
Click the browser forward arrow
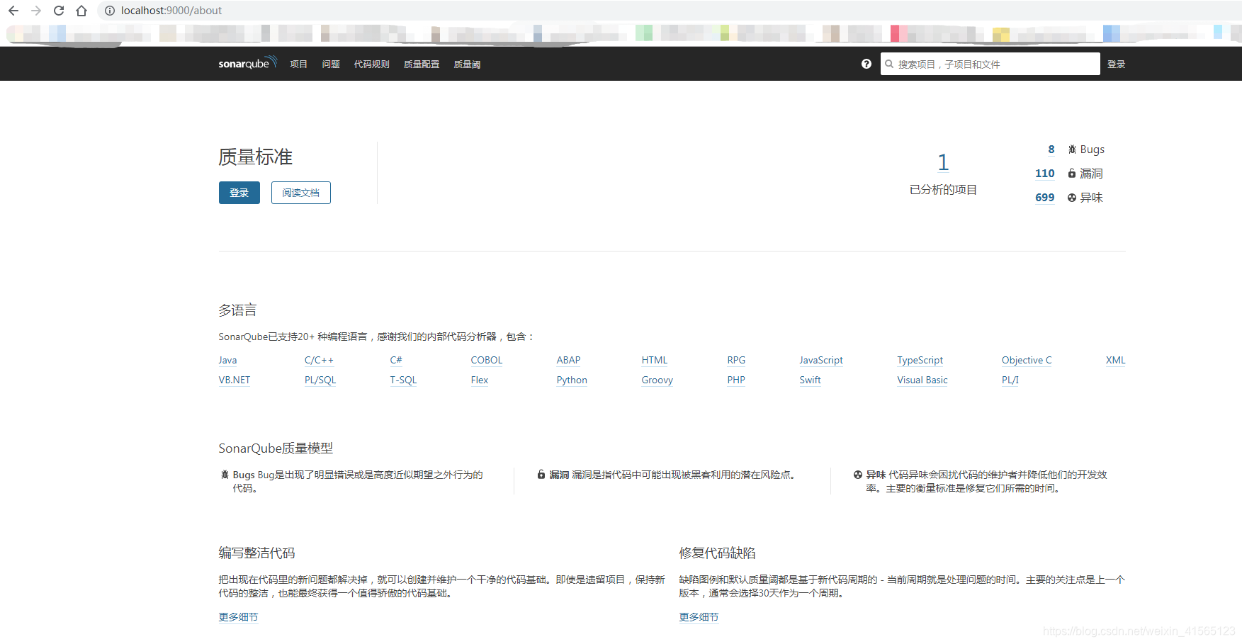[36, 11]
